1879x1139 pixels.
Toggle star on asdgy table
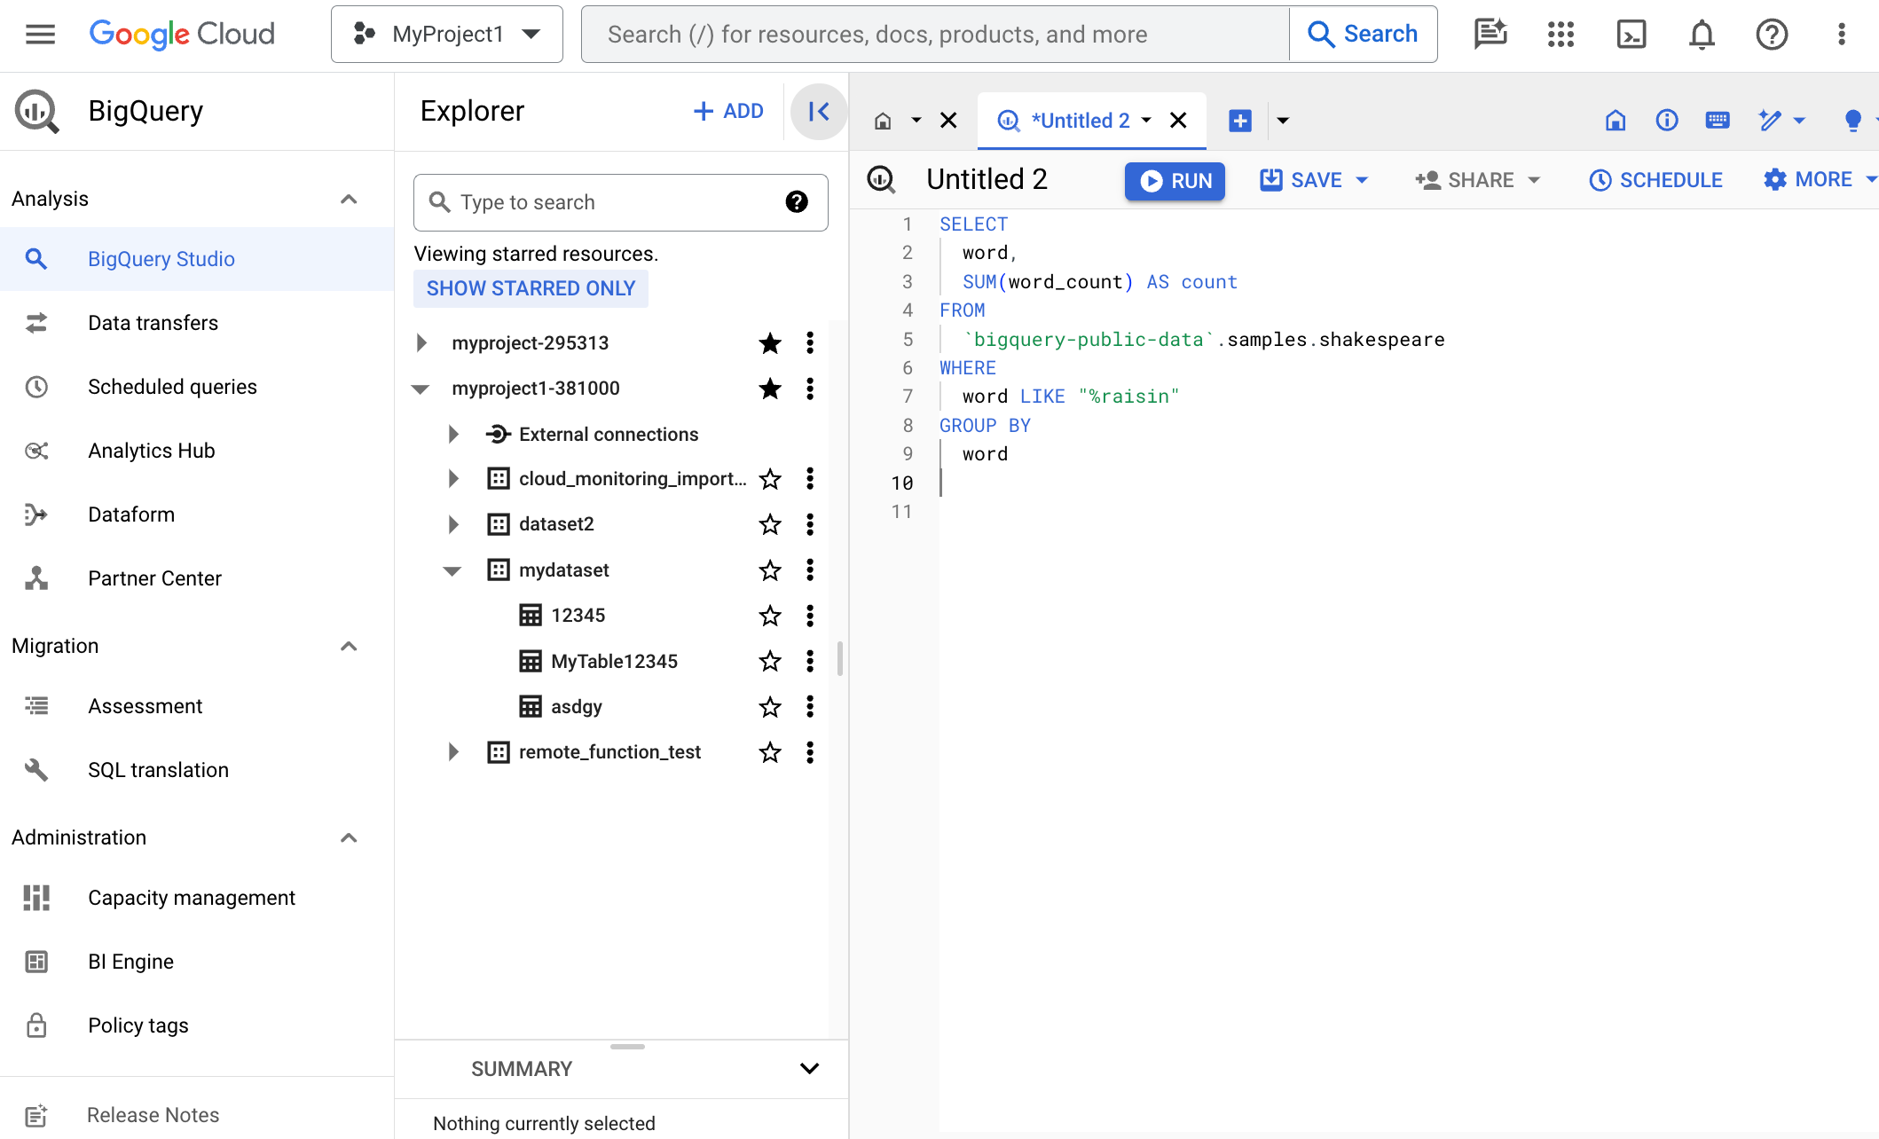[769, 706]
